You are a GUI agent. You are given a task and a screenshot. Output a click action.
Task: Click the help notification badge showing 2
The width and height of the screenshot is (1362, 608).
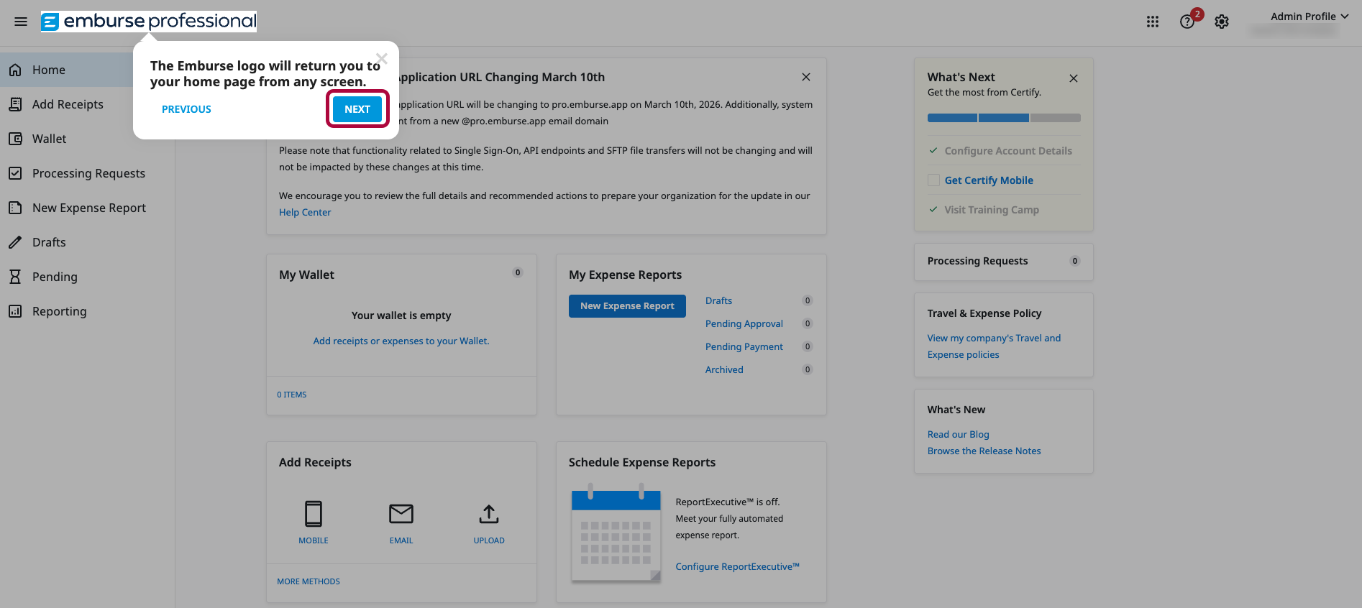pos(1197,14)
